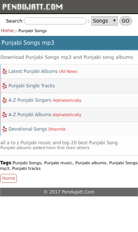Viewport: 138px width, 232px height.
Task: Open A-Z Punjabi Albums link
Action: 30,115
